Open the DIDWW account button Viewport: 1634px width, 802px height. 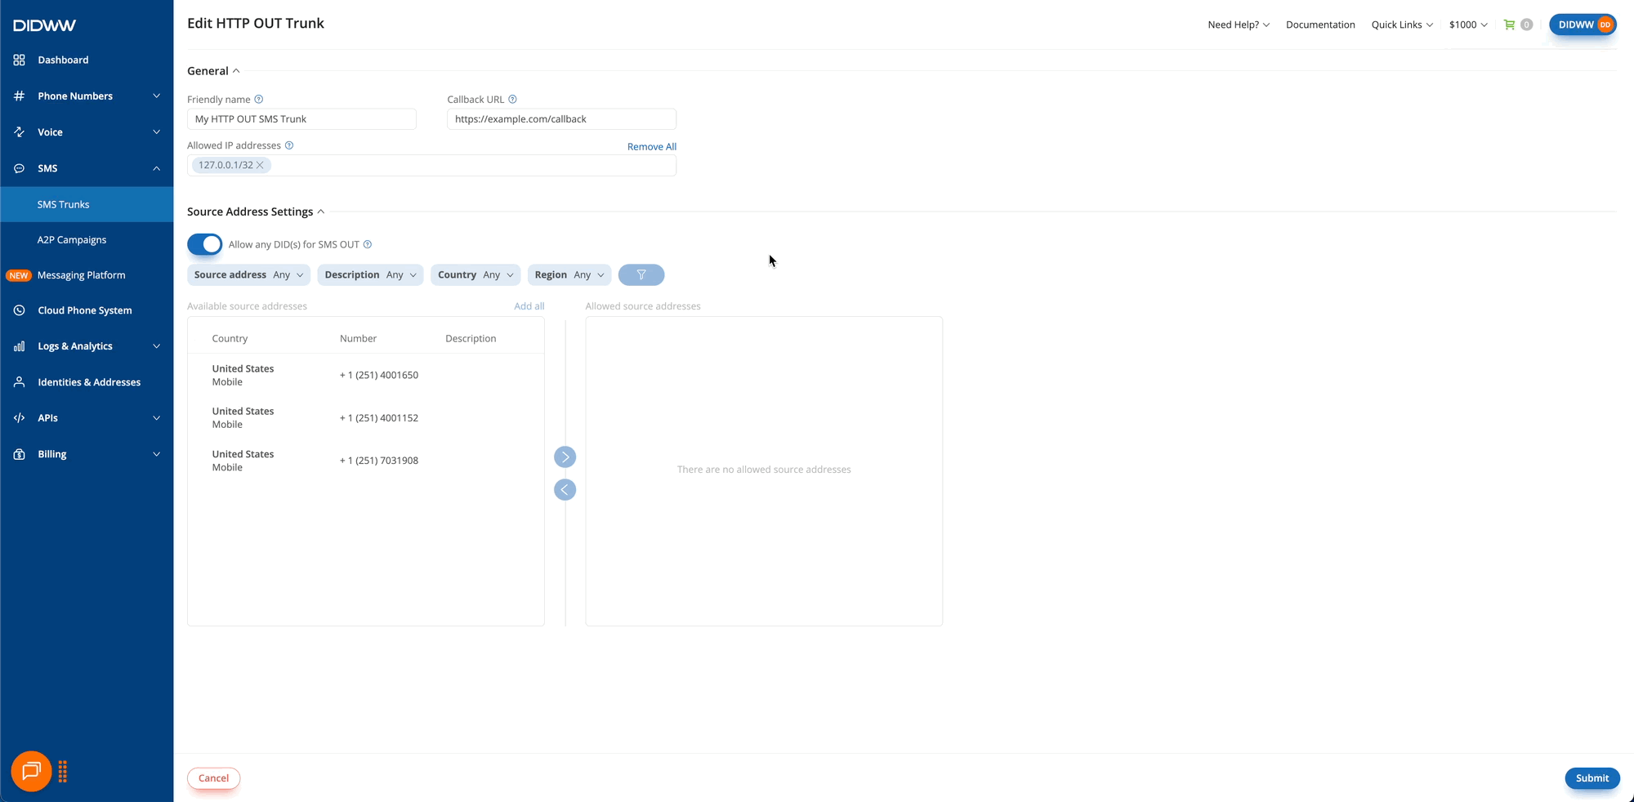point(1583,25)
